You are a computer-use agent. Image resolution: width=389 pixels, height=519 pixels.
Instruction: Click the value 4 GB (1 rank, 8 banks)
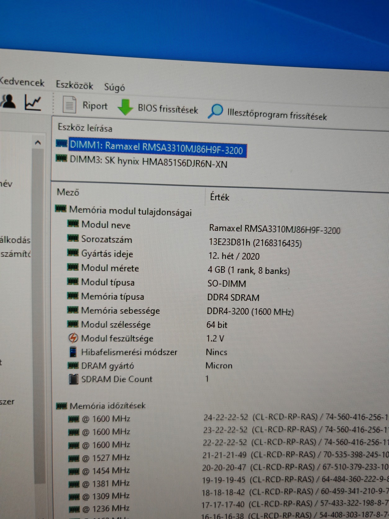tap(249, 270)
